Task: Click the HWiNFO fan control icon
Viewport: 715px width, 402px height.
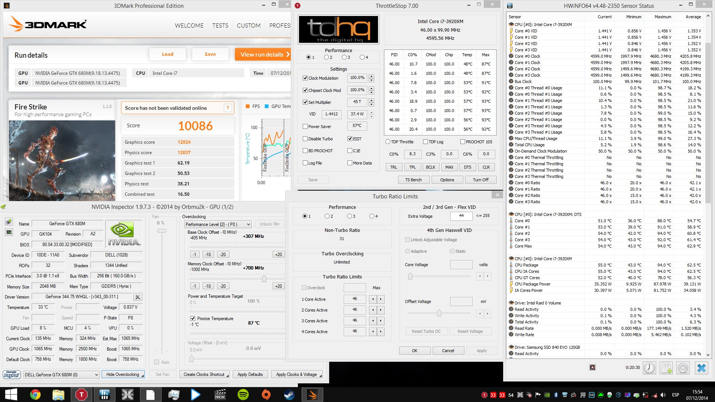Action: [x=592, y=367]
